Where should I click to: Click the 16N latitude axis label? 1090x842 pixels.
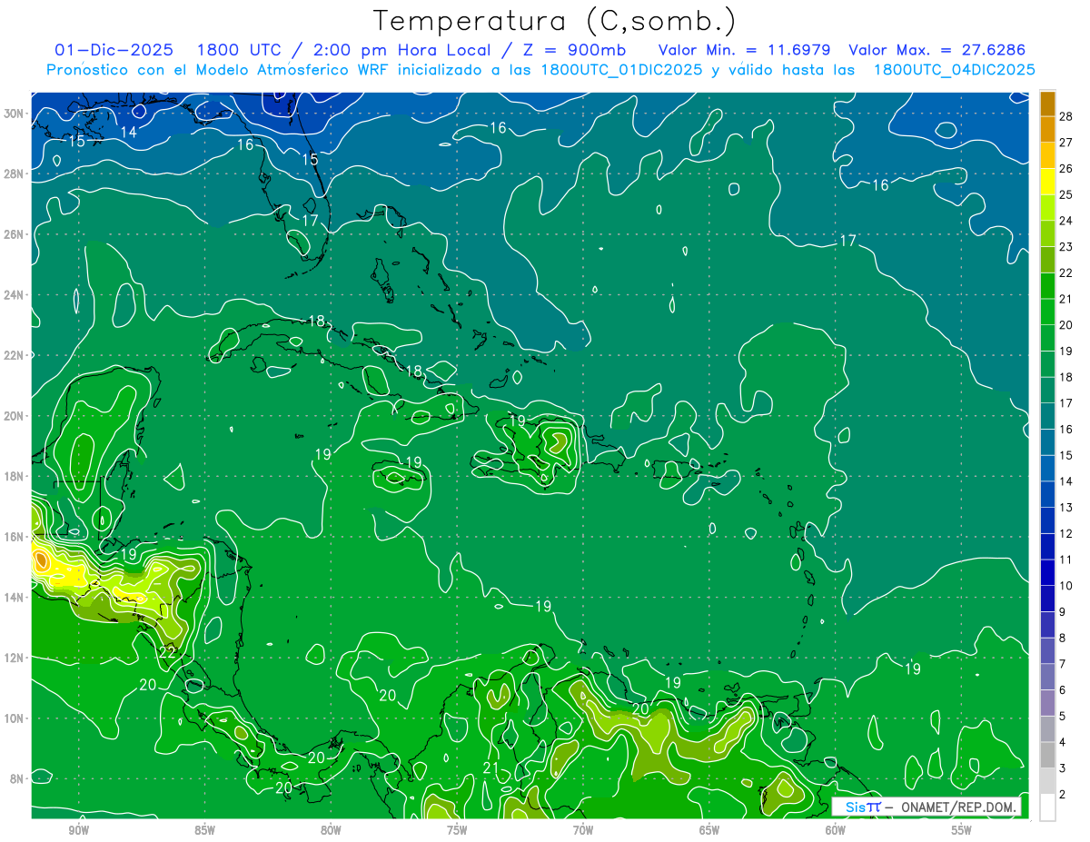click(15, 536)
